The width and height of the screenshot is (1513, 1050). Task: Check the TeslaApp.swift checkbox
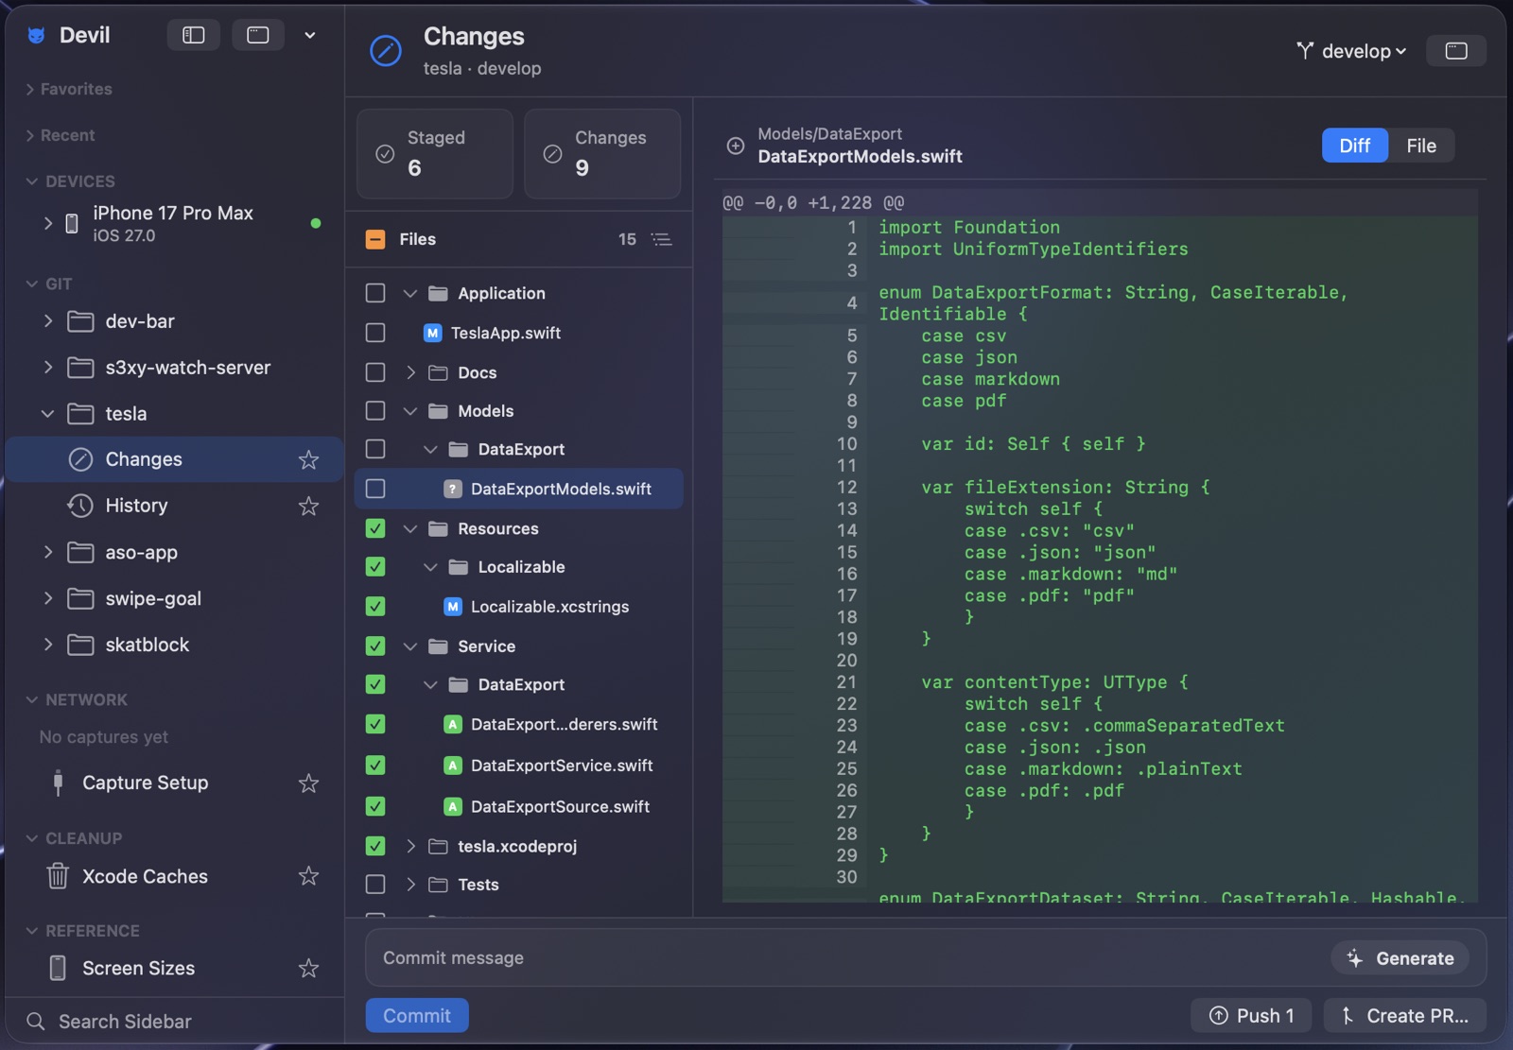(x=375, y=333)
